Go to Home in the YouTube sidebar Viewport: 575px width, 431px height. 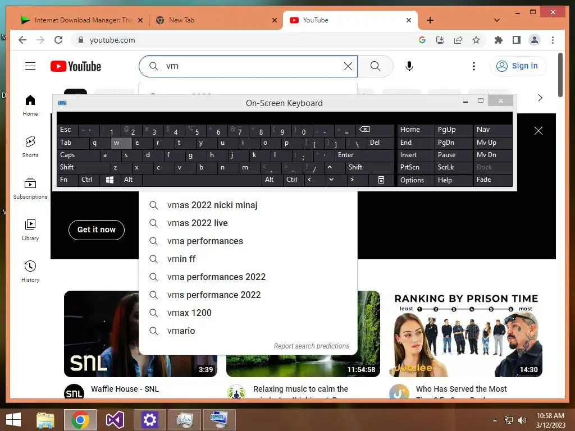pos(30,106)
